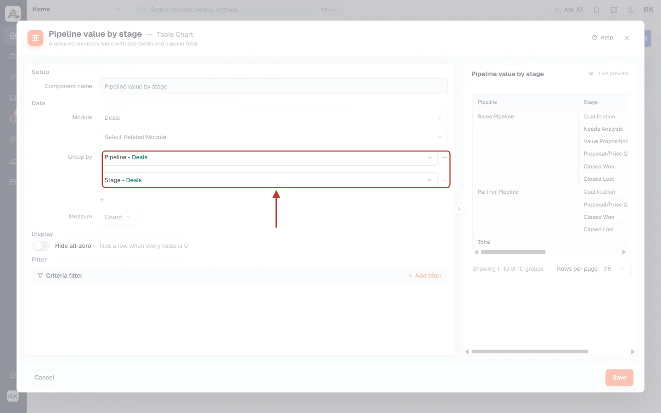
Task: Click the Needs Analysis stage cell
Action: (603, 129)
